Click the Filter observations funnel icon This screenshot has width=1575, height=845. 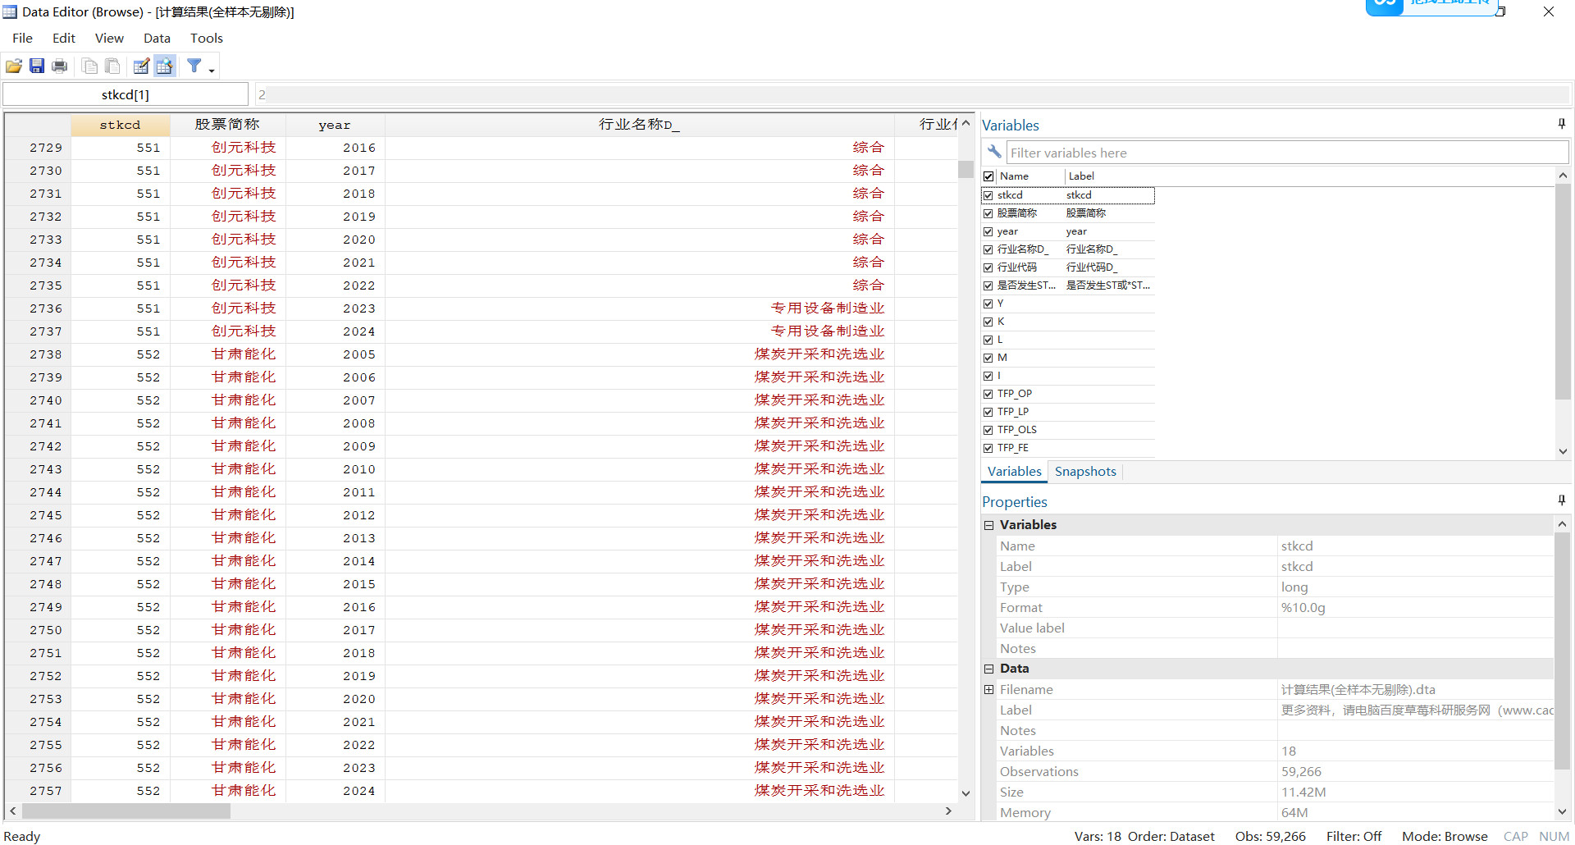[194, 66]
